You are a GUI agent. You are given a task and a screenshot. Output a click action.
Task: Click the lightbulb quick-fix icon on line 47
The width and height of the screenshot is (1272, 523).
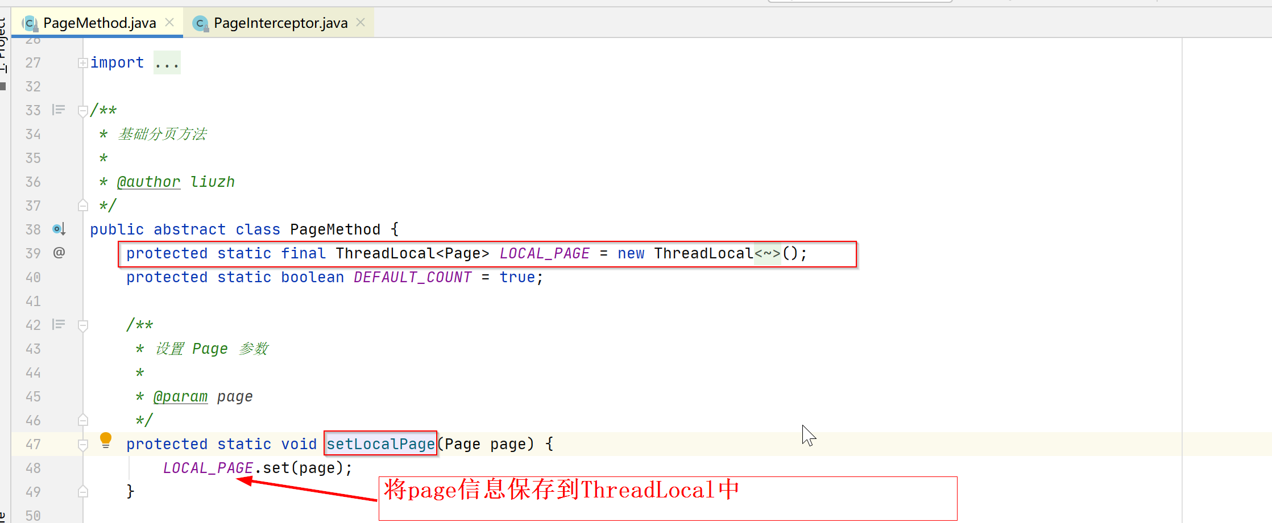tap(106, 440)
